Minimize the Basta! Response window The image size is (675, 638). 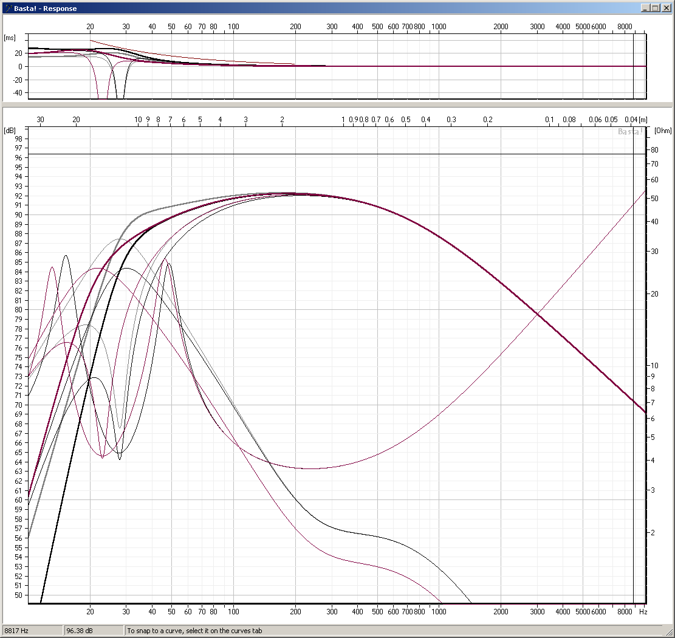[x=645, y=9]
